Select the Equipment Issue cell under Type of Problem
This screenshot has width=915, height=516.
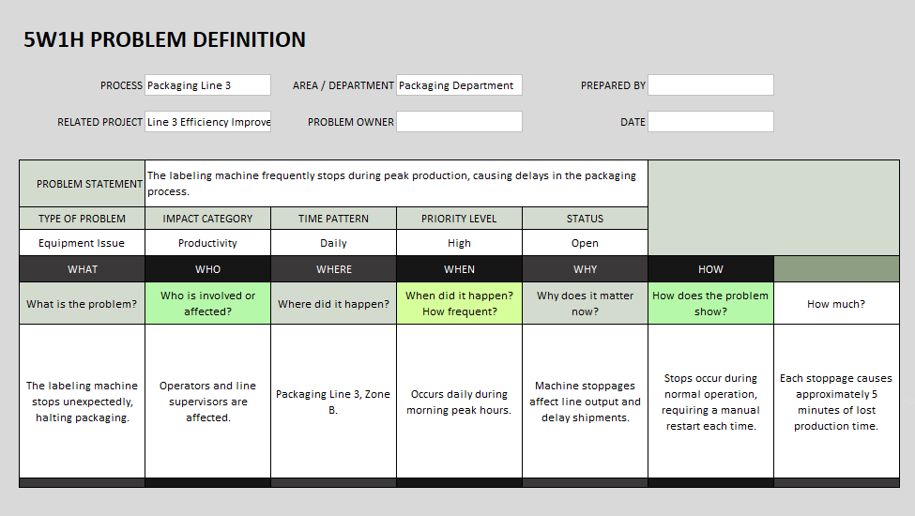[82, 243]
